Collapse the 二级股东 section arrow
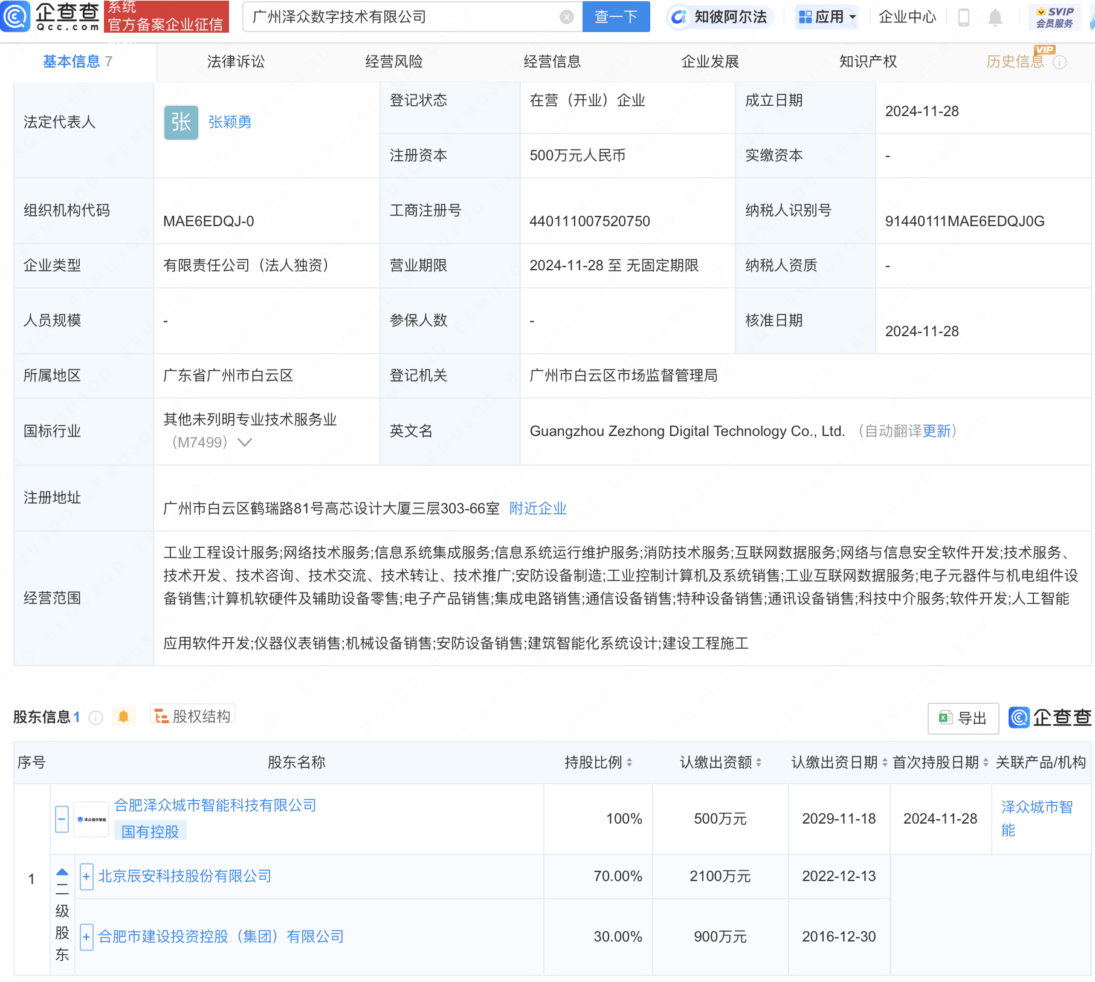Screen dimensions: 1095x982 pyautogui.click(x=62, y=873)
